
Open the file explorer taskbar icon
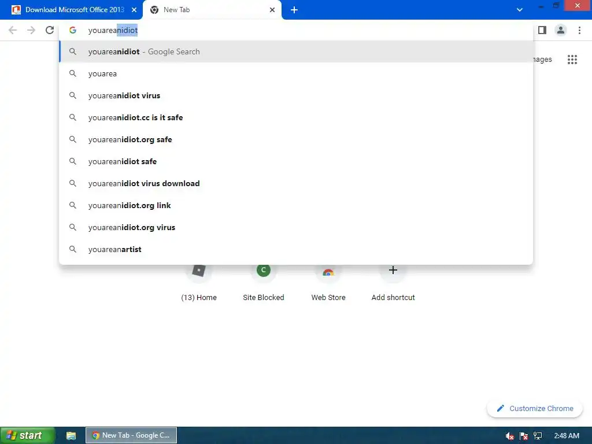71,436
